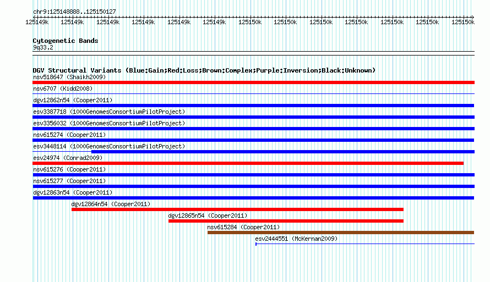Screen dimensions: 490x282
Task: Click the thick blue bar for esv3448114
Action: [x=283, y=152]
